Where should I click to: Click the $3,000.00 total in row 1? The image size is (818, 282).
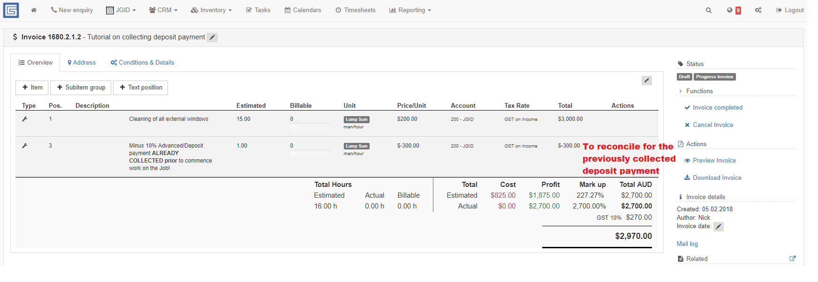(x=570, y=119)
